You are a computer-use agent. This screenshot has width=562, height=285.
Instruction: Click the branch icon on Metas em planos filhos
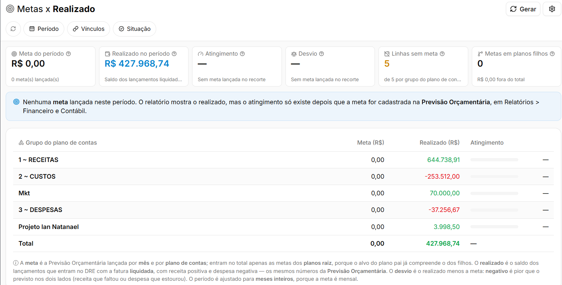(x=480, y=54)
